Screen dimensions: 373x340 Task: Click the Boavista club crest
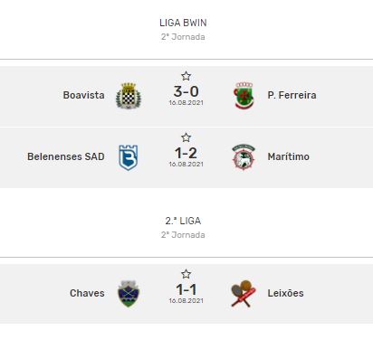pyautogui.click(x=129, y=96)
